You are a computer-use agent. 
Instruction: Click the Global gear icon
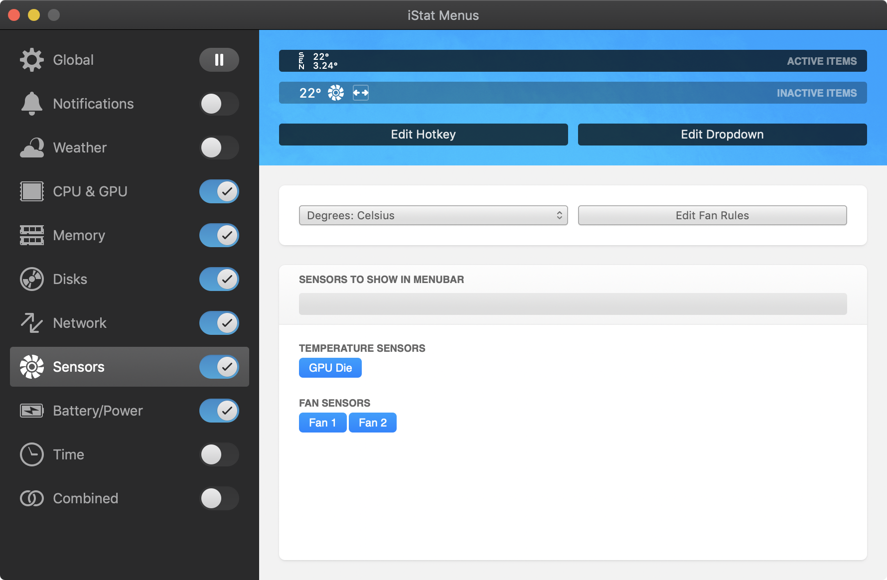[x=32, y=60]
